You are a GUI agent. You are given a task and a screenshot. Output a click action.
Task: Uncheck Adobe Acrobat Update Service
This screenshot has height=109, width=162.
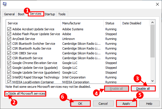[x=9, y=29]
